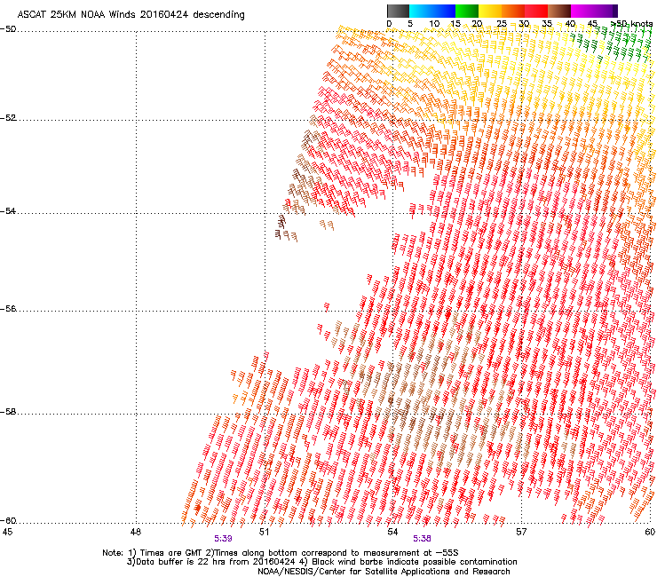Click the latitude label -56
Image resolution: width=657 pixels, height=577 pixels.
click(x=8, y=309)
